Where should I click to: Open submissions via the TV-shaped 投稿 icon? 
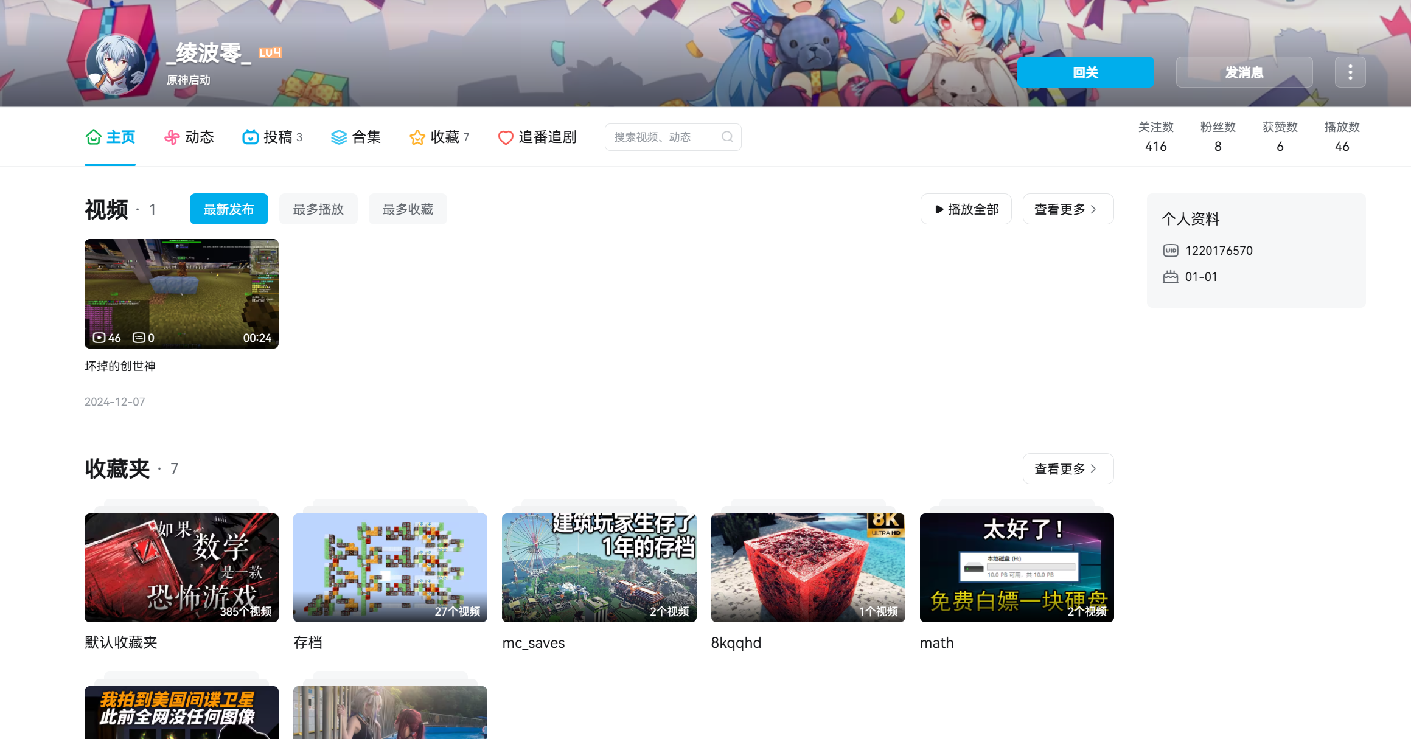coord(251,137)
